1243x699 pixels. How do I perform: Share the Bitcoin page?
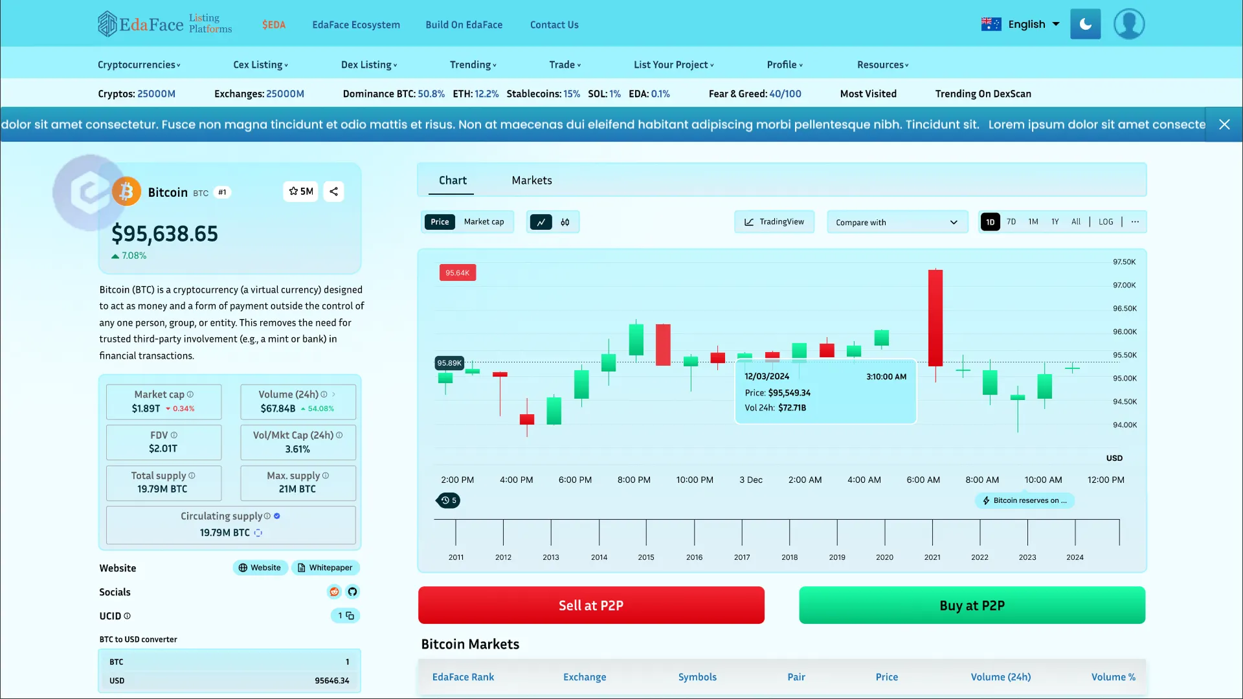[x=333, y=192]
